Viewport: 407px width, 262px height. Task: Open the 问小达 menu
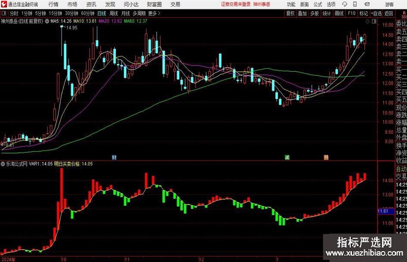pos(131,4)
